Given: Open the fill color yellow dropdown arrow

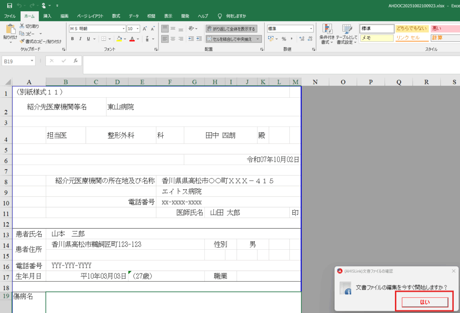Looking at the screenshot, I should point(124,39).
